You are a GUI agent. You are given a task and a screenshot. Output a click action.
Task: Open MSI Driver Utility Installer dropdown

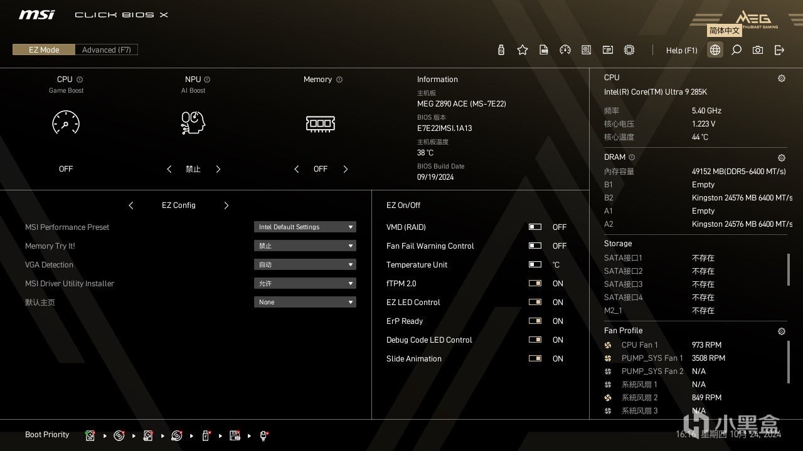click(305, 284)
